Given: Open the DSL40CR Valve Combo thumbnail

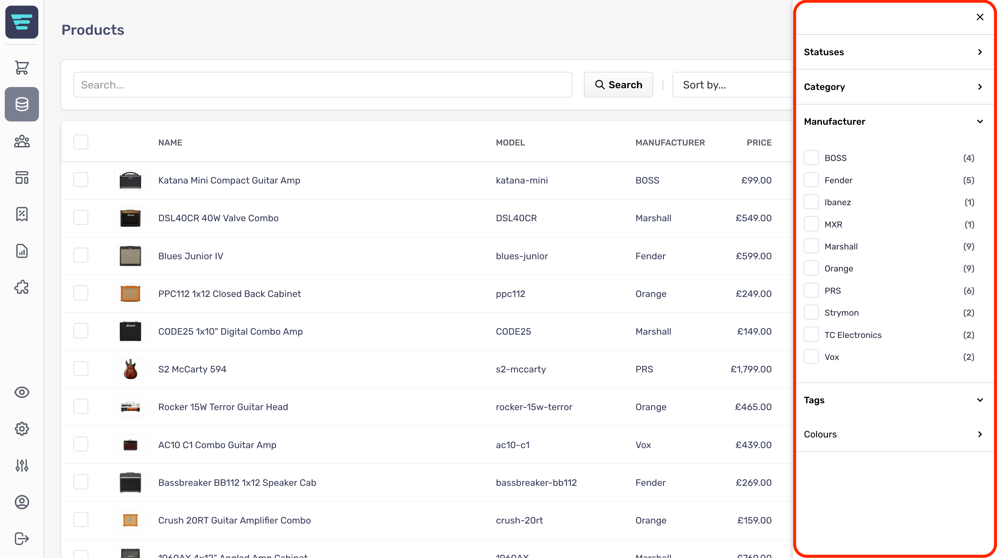Looking at the screenshot, I should point(130,218).
